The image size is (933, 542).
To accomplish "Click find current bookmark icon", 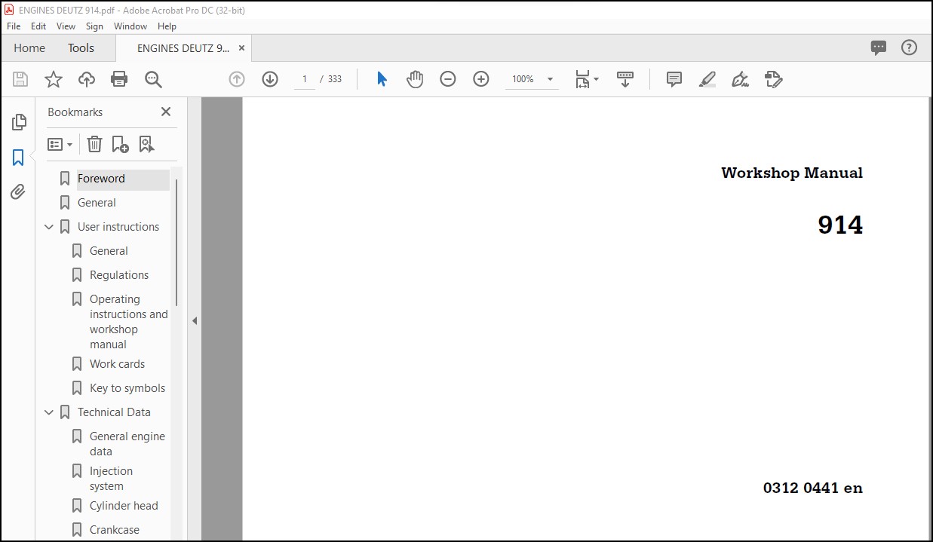I will 146,144.
